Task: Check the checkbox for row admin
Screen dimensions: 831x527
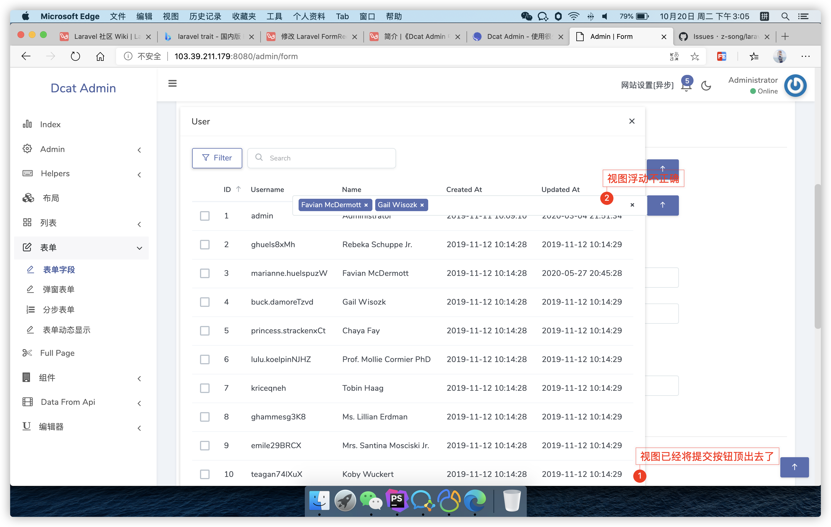Action: pos(205,216)
